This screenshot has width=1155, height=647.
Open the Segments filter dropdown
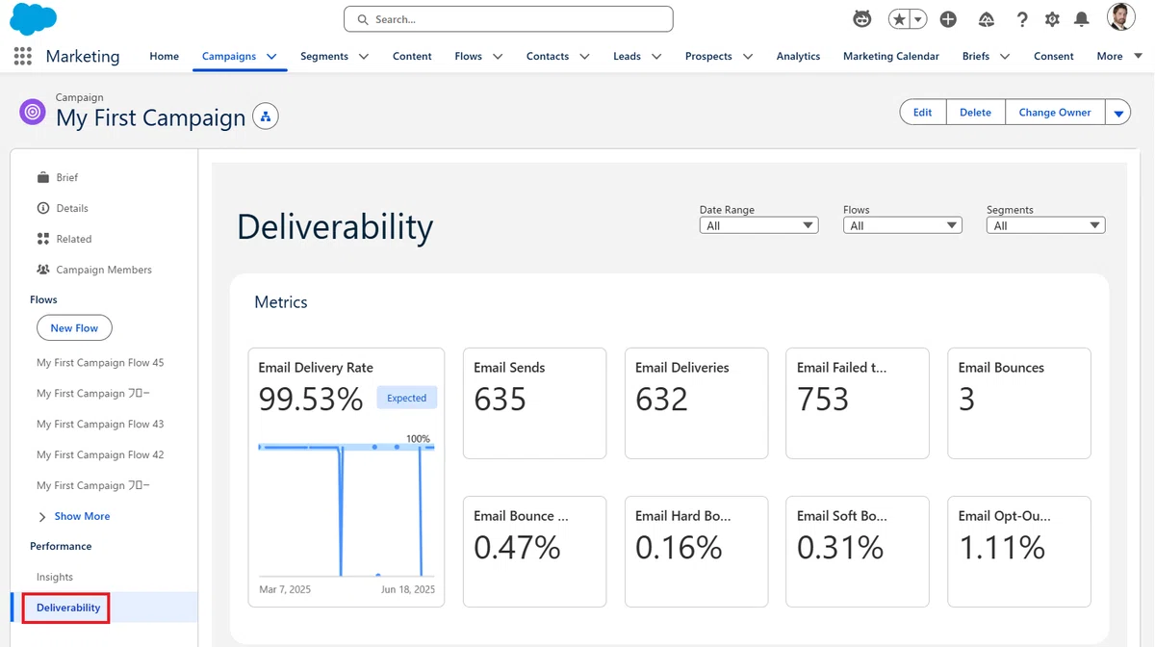click(x=1045, y=225)
